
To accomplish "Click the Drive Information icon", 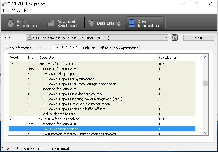I will coord(132,24).
